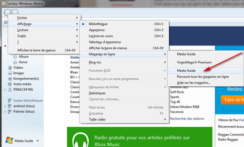
Task: Click the top Media Guide entry in stores submenu
Action: coord(205,54)
